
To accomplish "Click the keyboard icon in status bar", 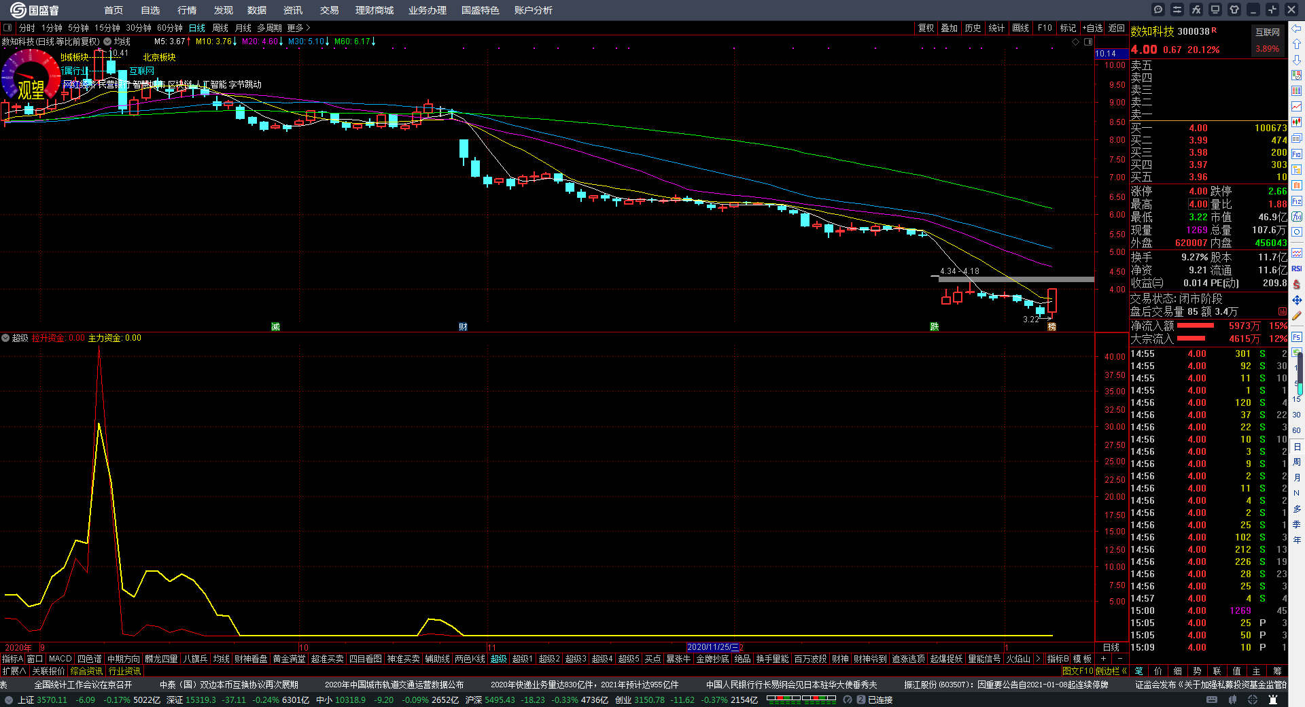I will 1212,700.
